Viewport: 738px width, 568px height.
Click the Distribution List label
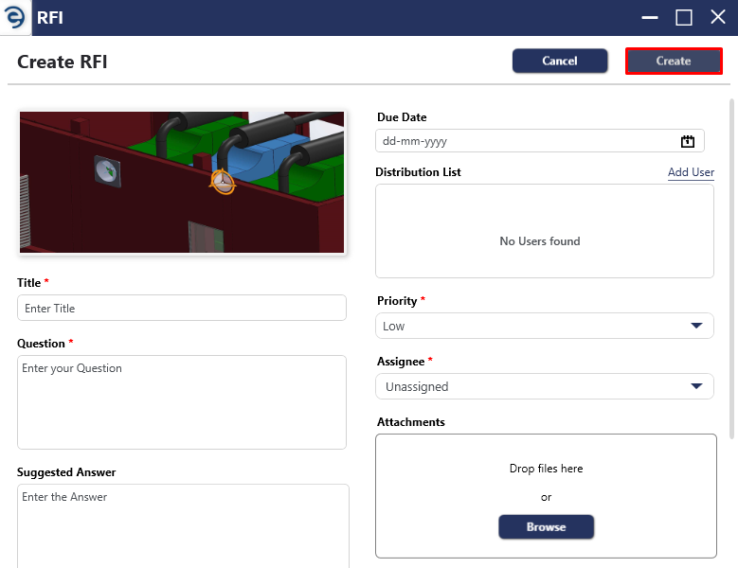click(x=418, y=172)
